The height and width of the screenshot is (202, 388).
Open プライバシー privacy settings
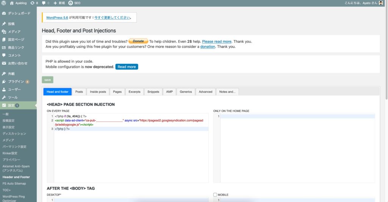click(x=11, y=160)
